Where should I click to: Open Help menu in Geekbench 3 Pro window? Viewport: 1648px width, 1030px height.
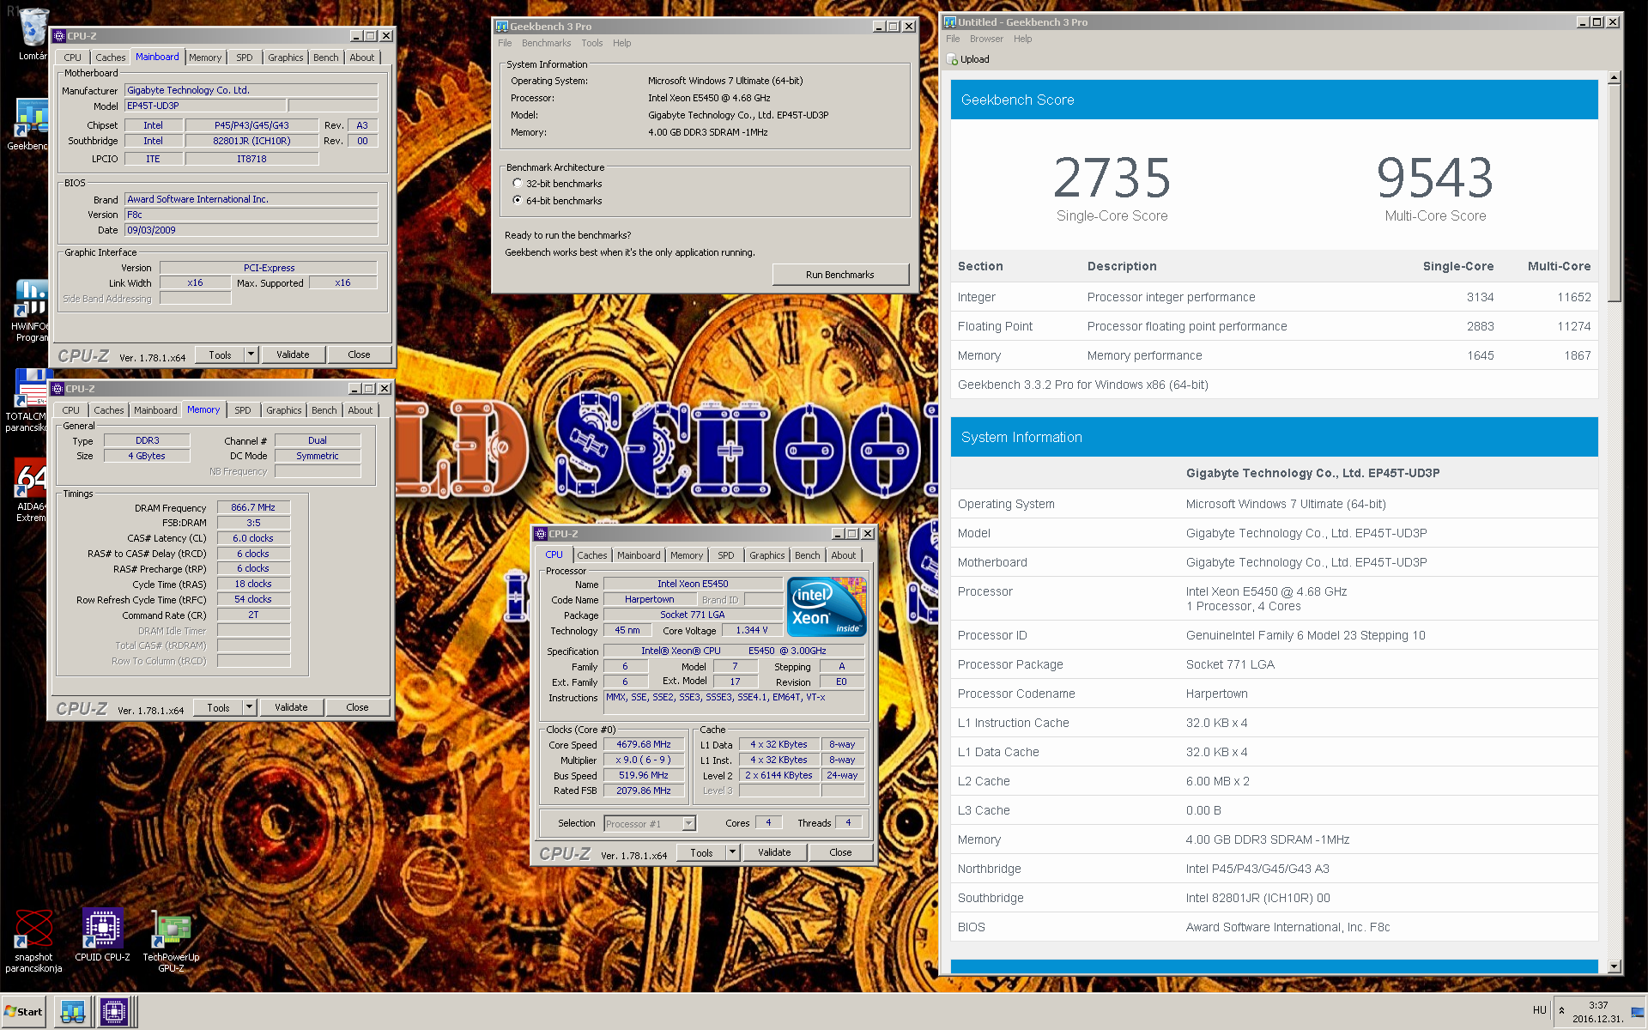[x=621, y=43]
